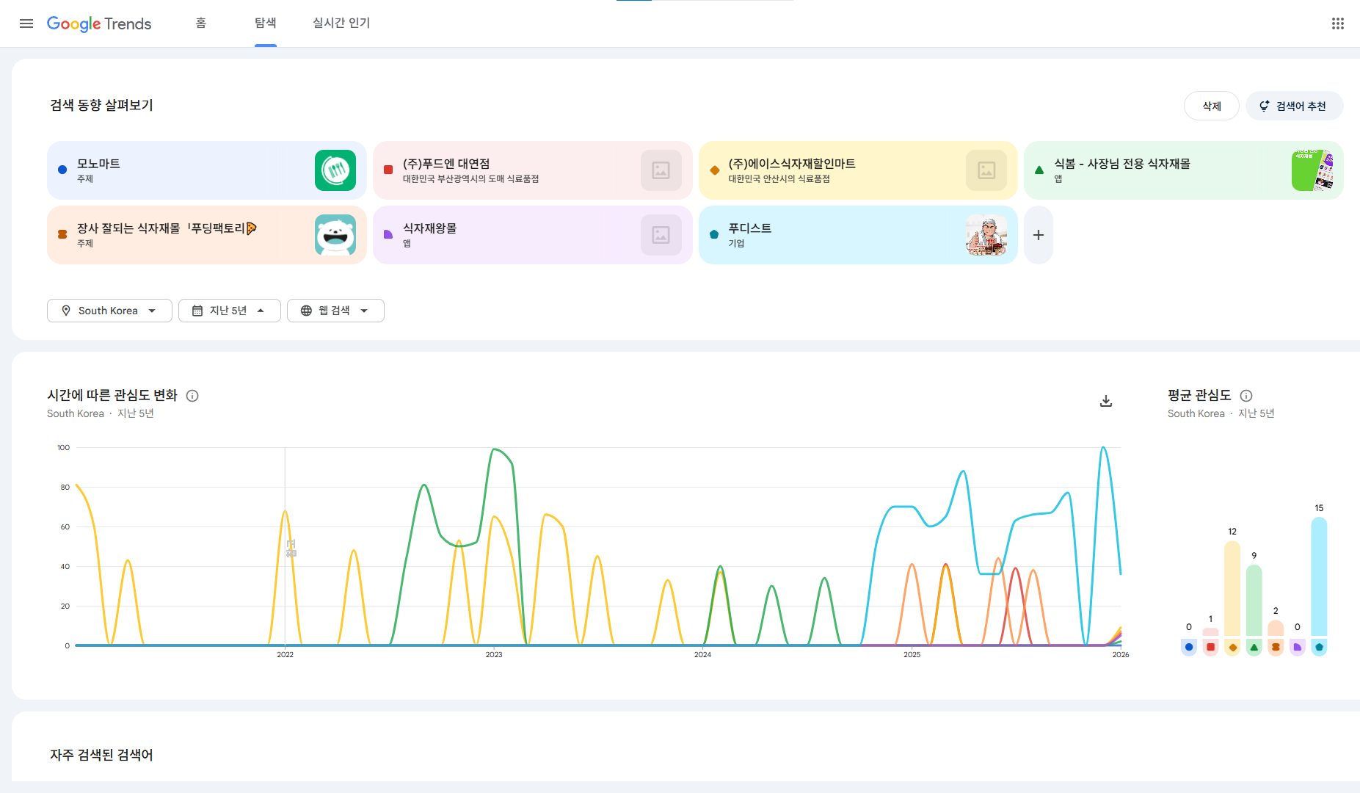1360x793 pixels.
Task: Click the help icon beside 시간에 따른 관심도 변화
Action: pyautogui.click(x=192, y=396)
